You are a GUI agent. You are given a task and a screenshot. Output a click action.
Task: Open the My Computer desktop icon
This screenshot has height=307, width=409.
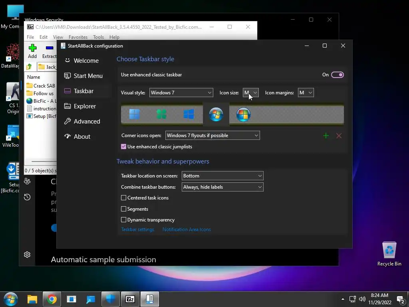[x=11, y=16]
